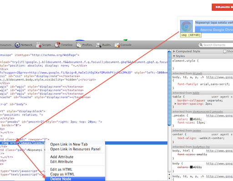Click the search magnifier icon
Screen dimensions: 233x181
[x=201, y=45]
